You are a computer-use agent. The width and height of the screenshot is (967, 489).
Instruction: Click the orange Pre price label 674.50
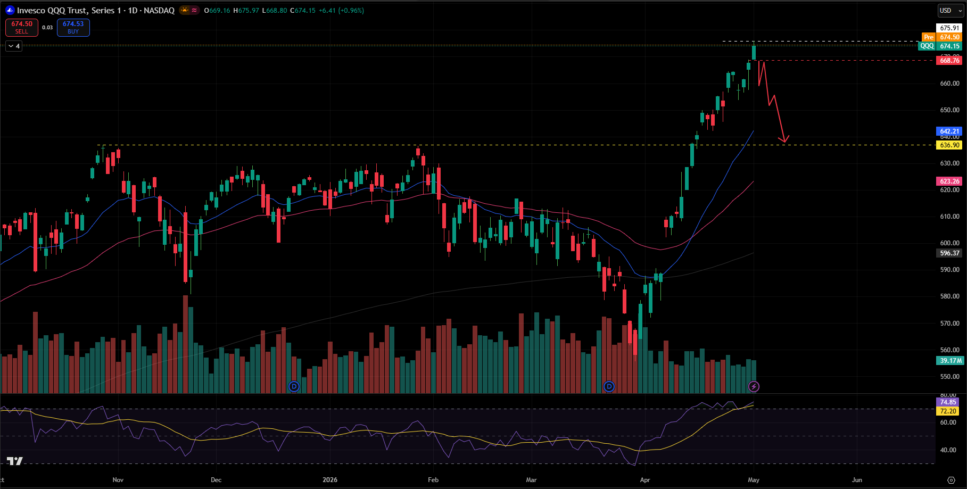[942, 37]
